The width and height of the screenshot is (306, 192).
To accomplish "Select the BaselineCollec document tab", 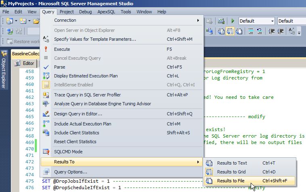I will coord(25,54).
